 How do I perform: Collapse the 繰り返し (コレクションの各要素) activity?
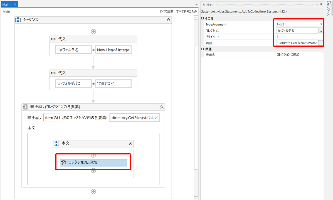(x=162, y=107)
